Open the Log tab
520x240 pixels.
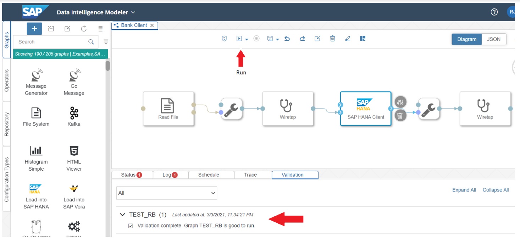coord(170,175)
